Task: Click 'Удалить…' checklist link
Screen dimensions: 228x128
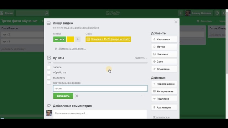Action: coord(141,58)
